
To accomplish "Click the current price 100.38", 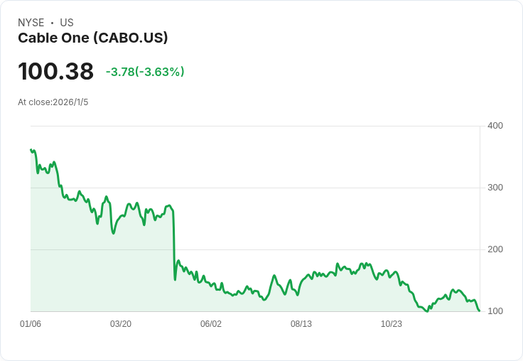I will [55, 72].
